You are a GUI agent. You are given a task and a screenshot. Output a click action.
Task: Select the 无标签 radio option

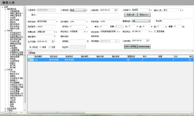(30, 47)
